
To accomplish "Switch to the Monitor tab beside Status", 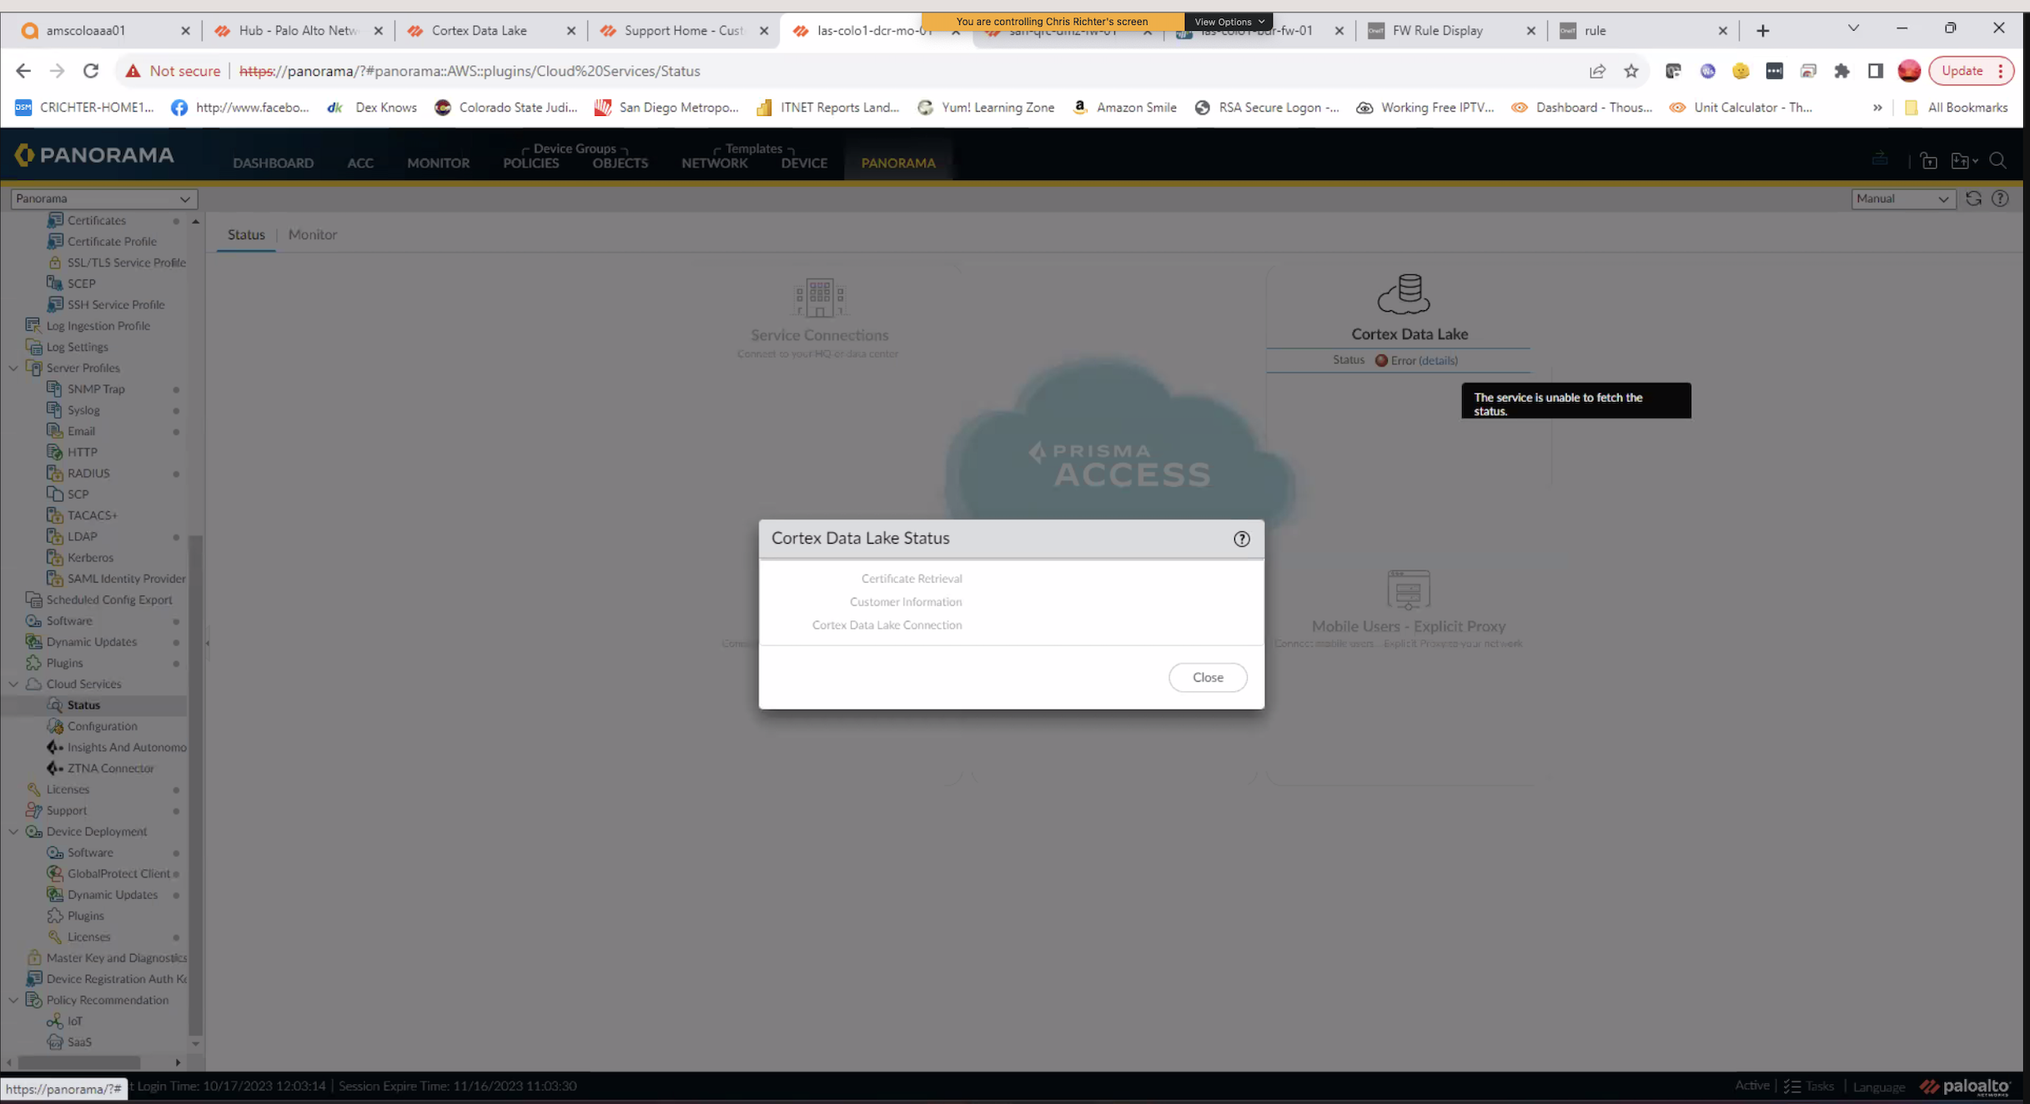I will 312,234.
